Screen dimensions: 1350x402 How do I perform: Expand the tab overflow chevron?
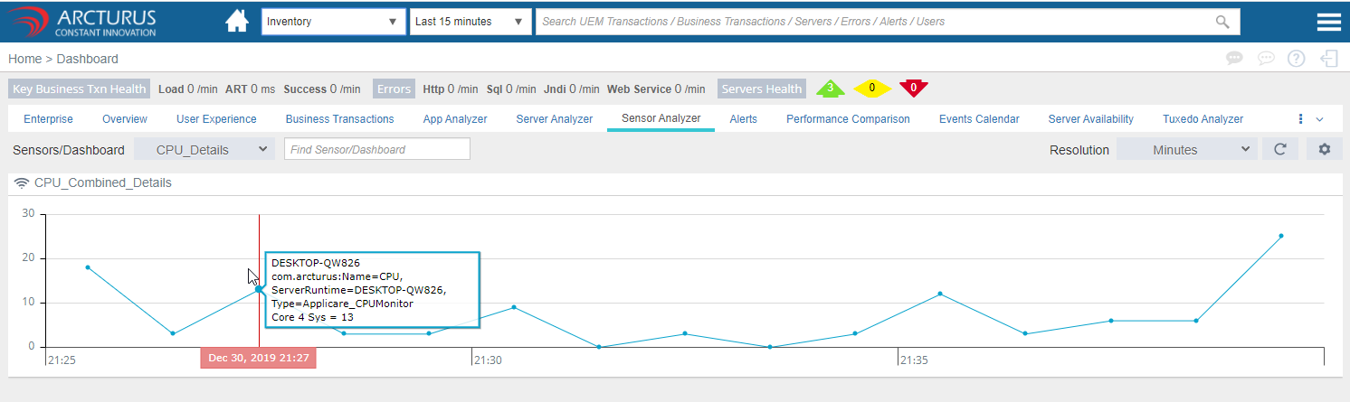1319,119
